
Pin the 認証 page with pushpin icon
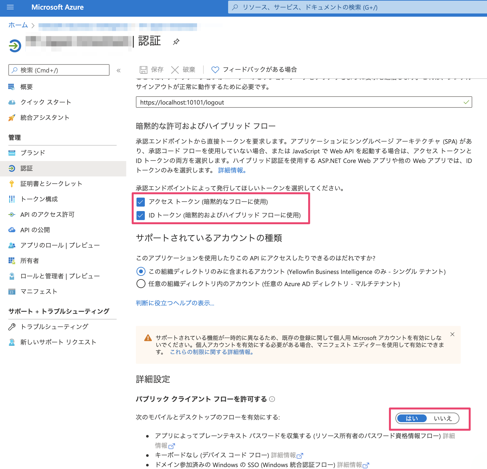tap(176, 42)
